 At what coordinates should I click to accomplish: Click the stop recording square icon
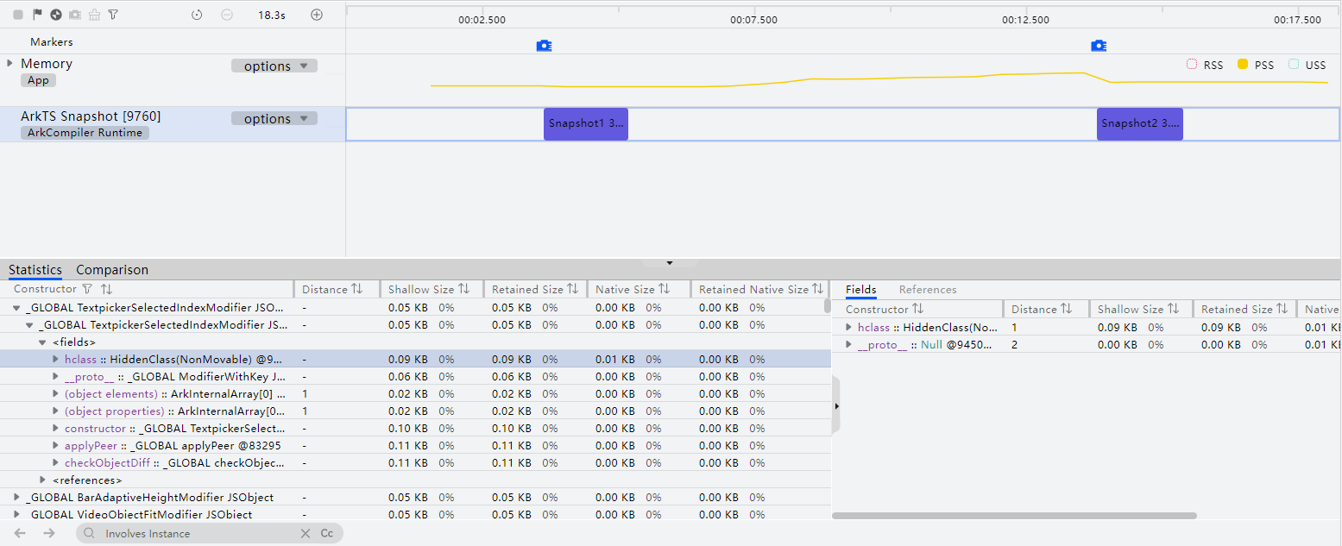tap(18, 15)
